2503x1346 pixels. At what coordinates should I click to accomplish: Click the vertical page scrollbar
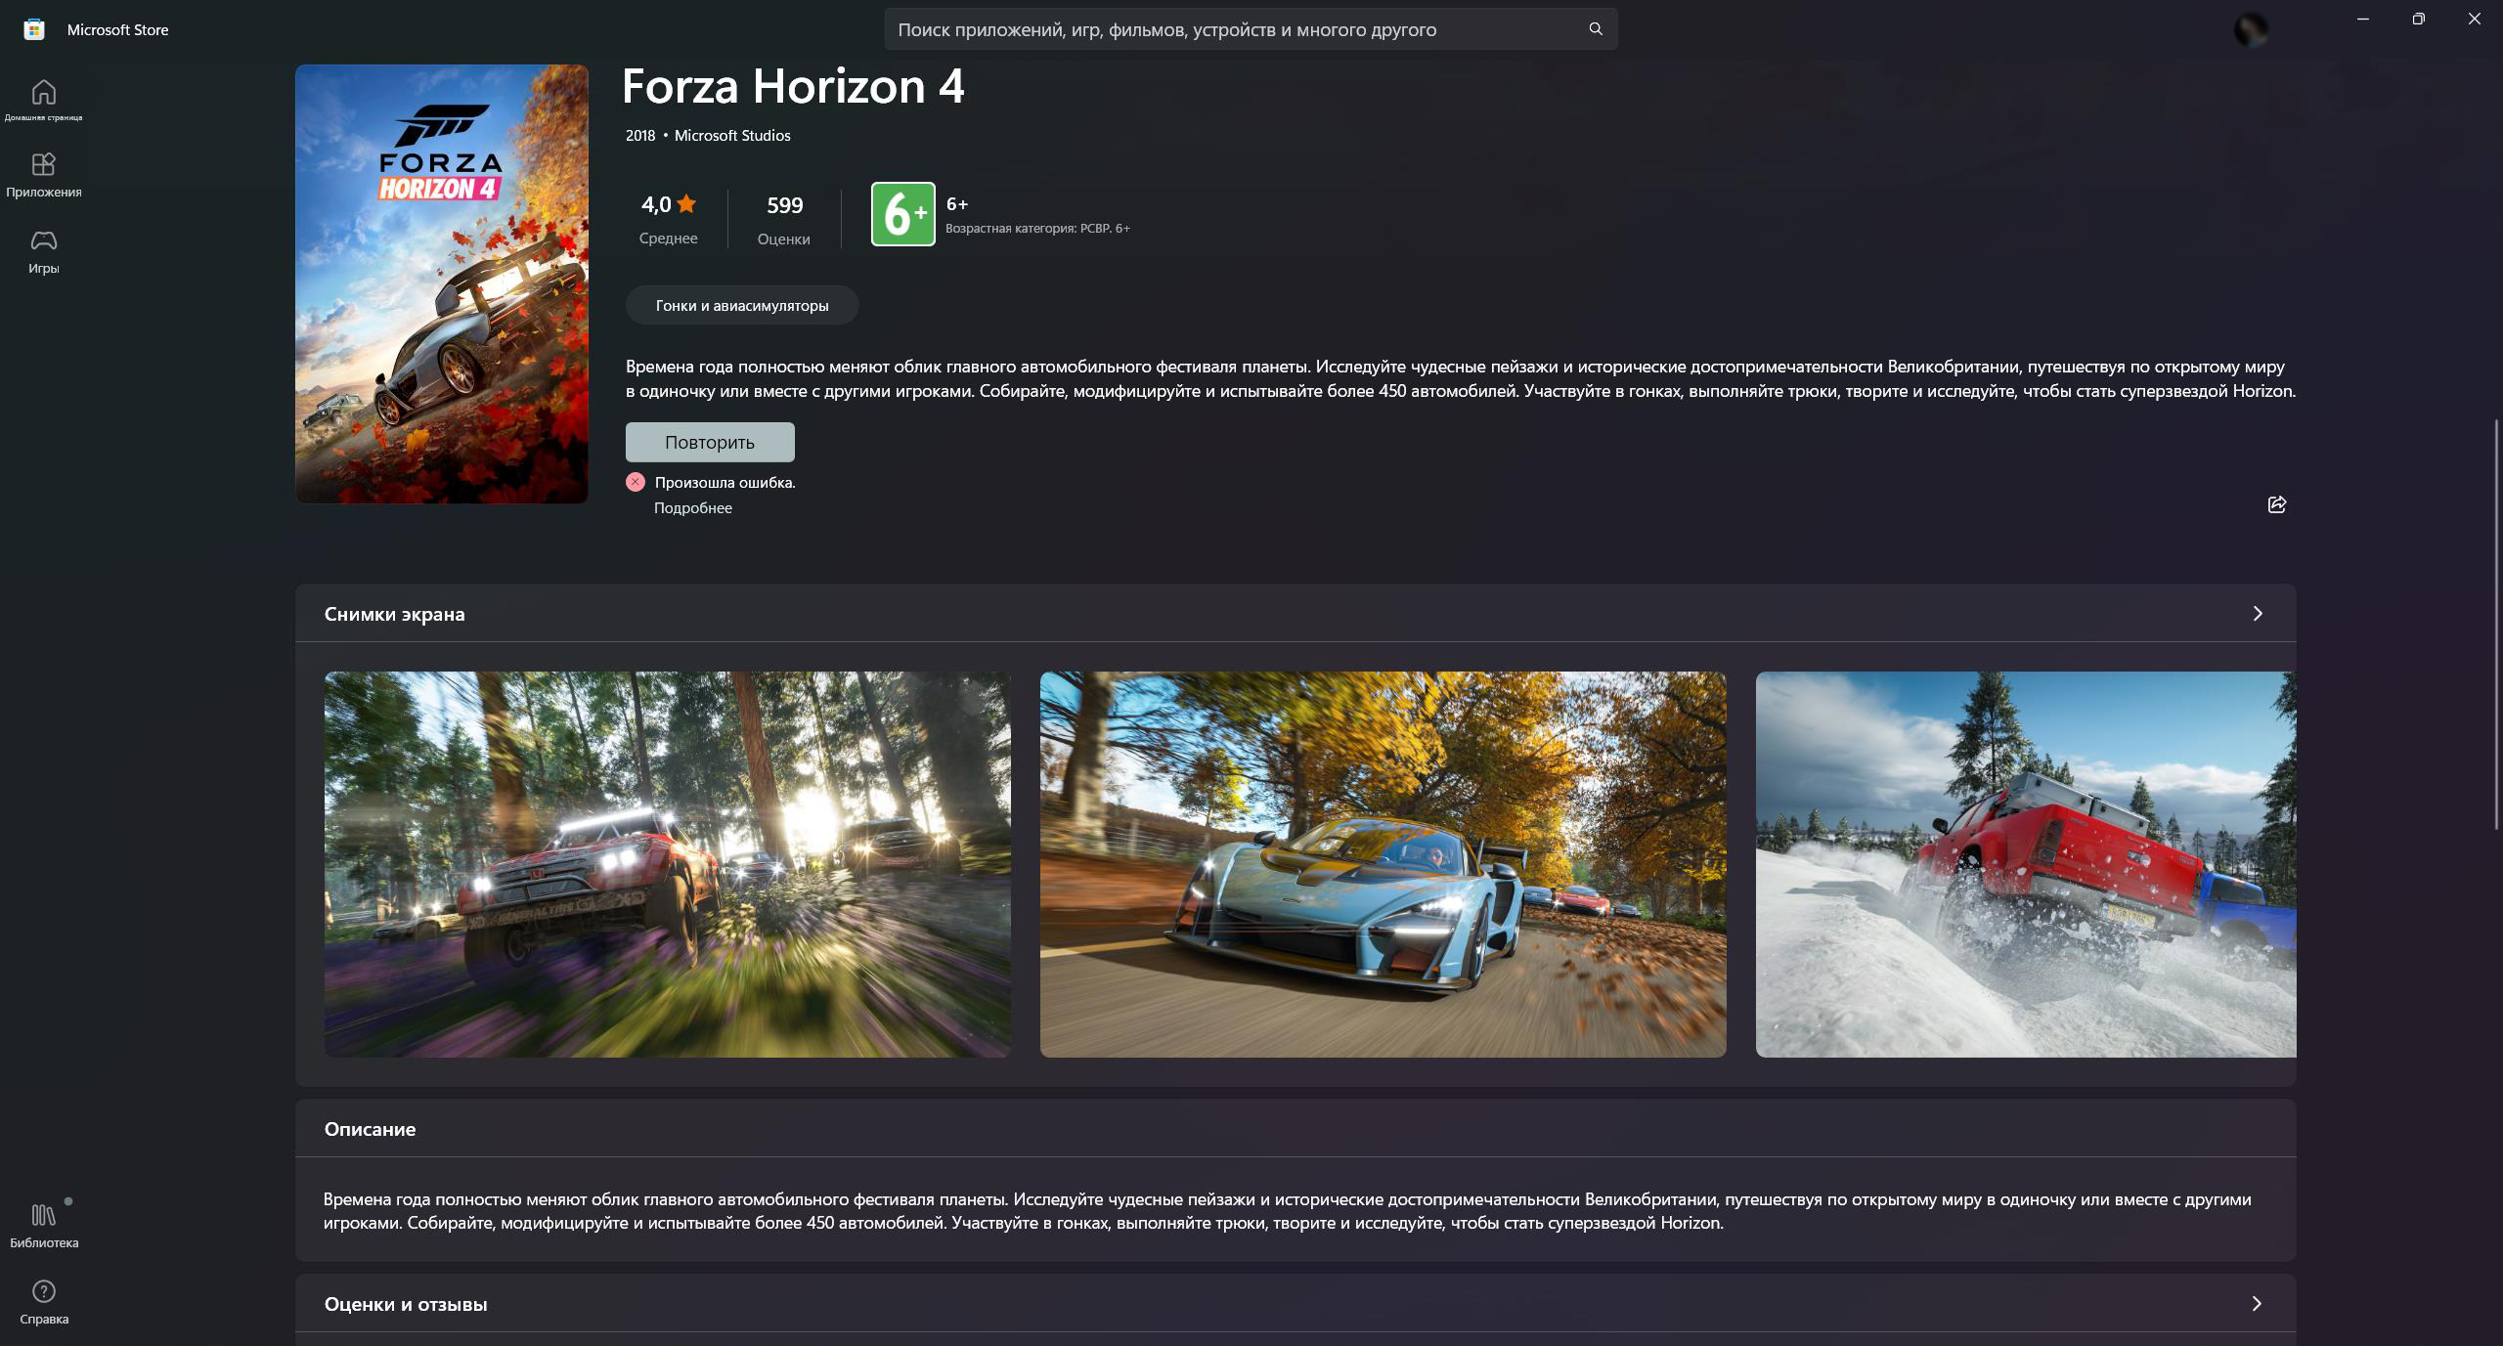pos(2497,626)
